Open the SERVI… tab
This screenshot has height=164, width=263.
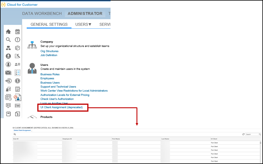click(105, 24)
